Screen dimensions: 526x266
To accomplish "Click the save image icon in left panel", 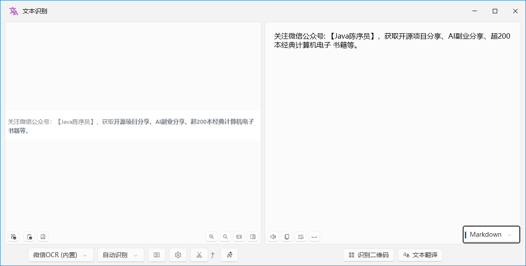I will (14, 237).
